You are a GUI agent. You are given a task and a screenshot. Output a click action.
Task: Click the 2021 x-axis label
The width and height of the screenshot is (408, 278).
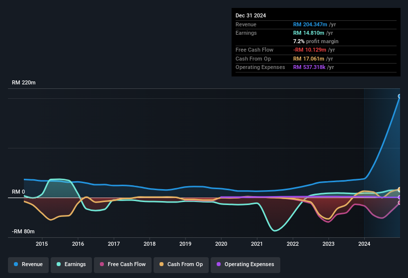[257, 244]
